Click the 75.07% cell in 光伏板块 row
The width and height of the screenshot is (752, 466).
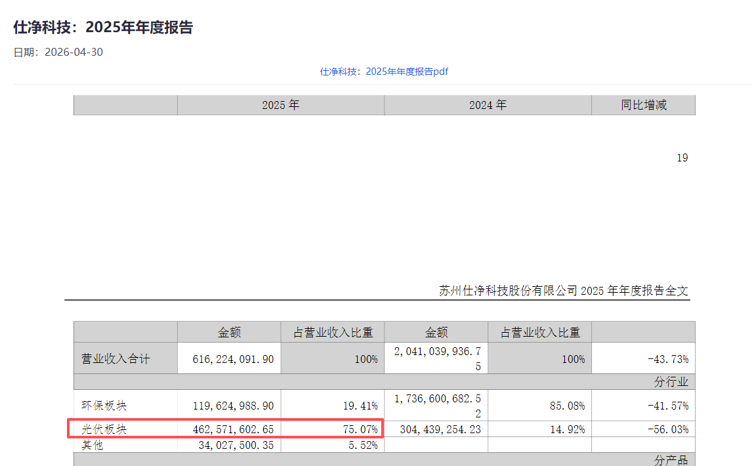360,429
